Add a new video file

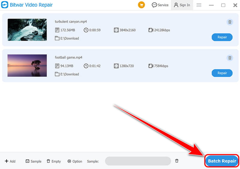[10, 161]
